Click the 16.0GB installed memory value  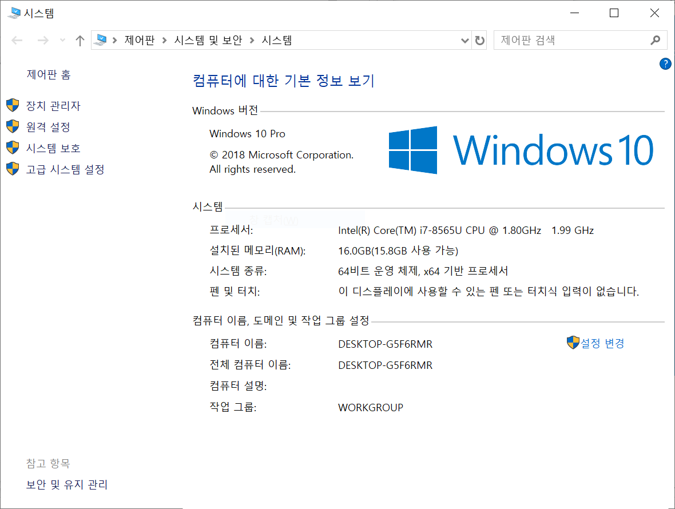pos(398,250)
